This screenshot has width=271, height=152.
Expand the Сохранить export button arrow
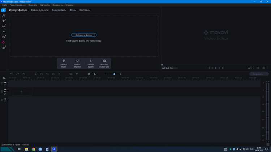[x=267, y=74]
